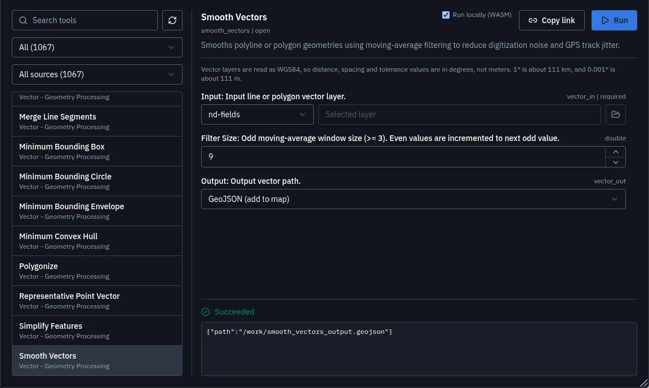The width and height of the screenshot is (649, 388).
Task: Click the Run button
Action: click(614, 20)
